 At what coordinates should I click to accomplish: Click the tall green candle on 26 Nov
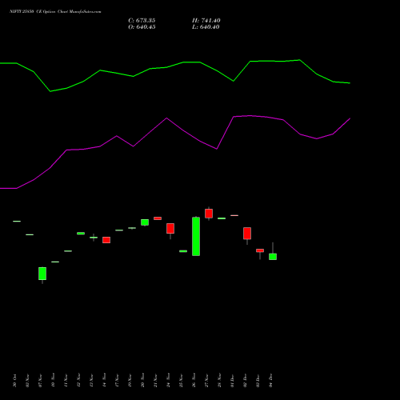point(196,237)
